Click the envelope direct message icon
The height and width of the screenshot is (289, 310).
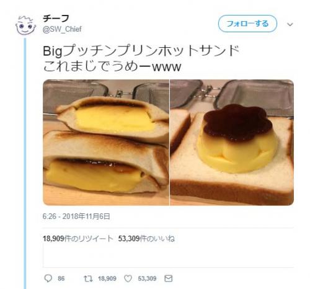[x=169, y=278]
